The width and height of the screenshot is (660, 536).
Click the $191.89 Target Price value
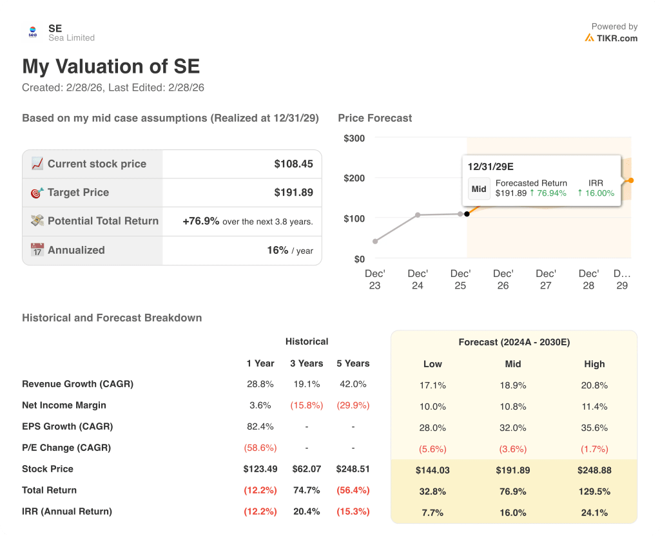point(293,192)
